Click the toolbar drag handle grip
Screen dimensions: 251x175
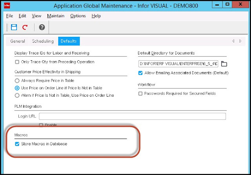coord(7,27)
